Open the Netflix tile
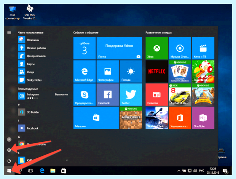 tap(157, 71)
